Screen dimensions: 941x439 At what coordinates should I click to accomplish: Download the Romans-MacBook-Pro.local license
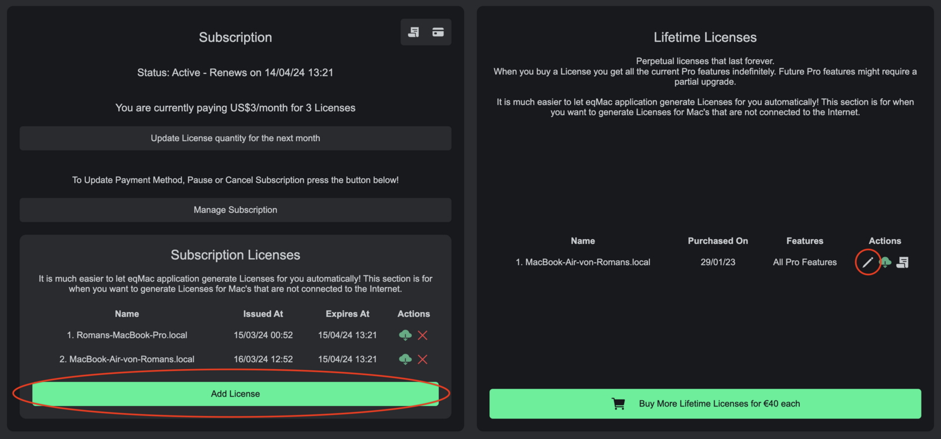coord(405,335)
